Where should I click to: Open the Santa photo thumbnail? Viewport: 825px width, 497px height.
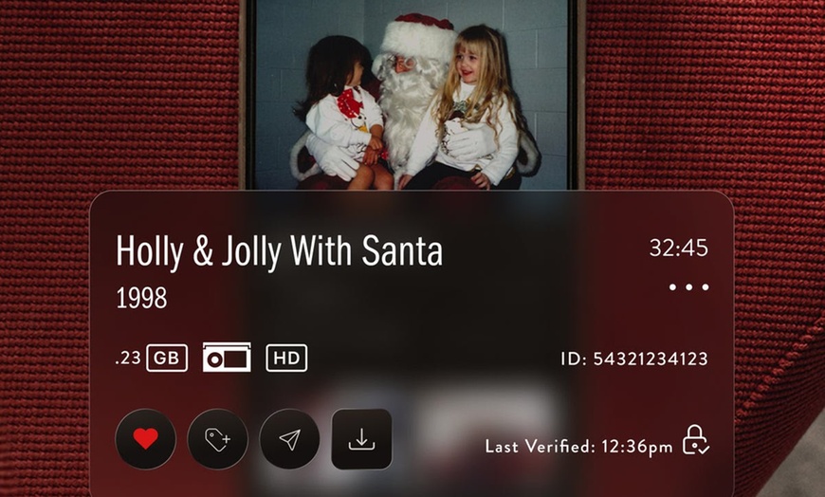click(412, 94)
